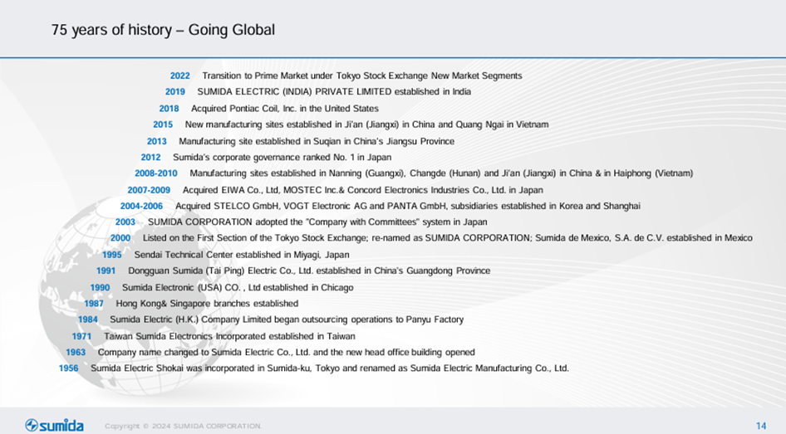The height and width of the screenshot is (434, 786).
Task: Select 'Sumida Electric Shokai was incorporated' line
Action: pos(330,368)
